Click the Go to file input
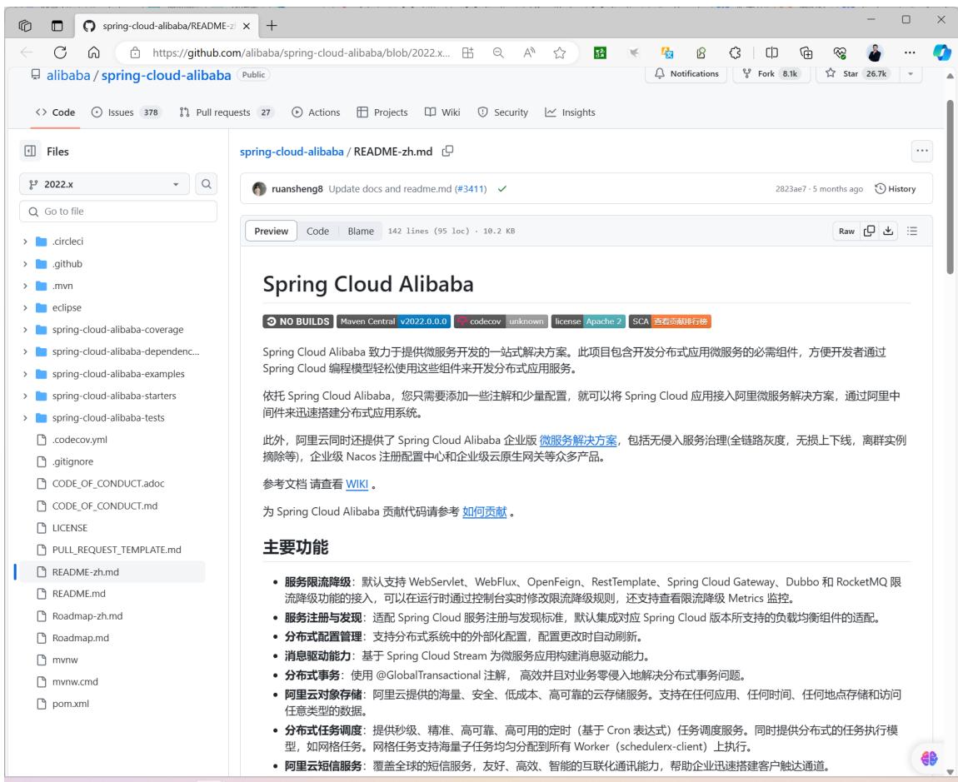 (118, 212)
